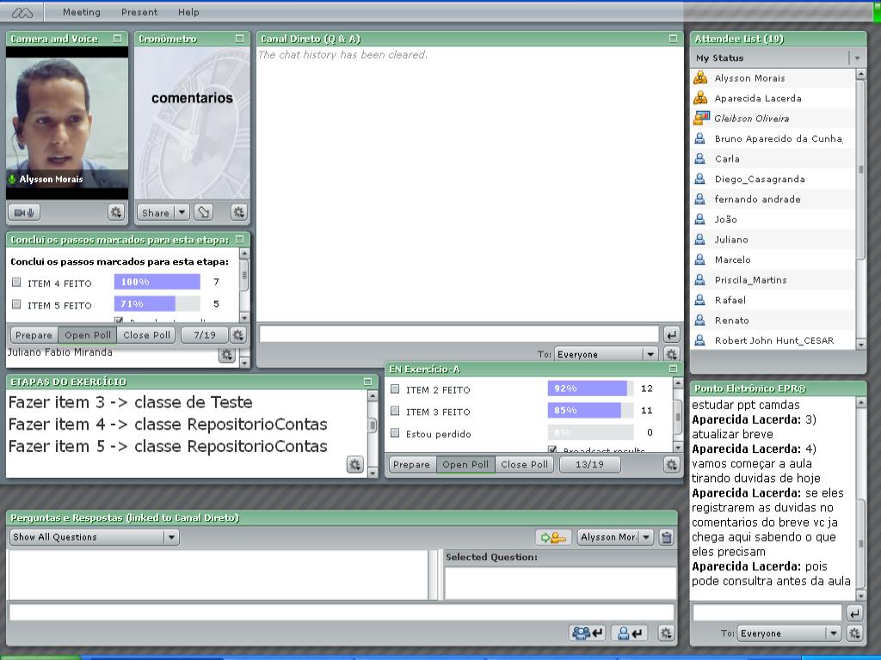Click Share button in Cronômetro pod

click(156, 212)
